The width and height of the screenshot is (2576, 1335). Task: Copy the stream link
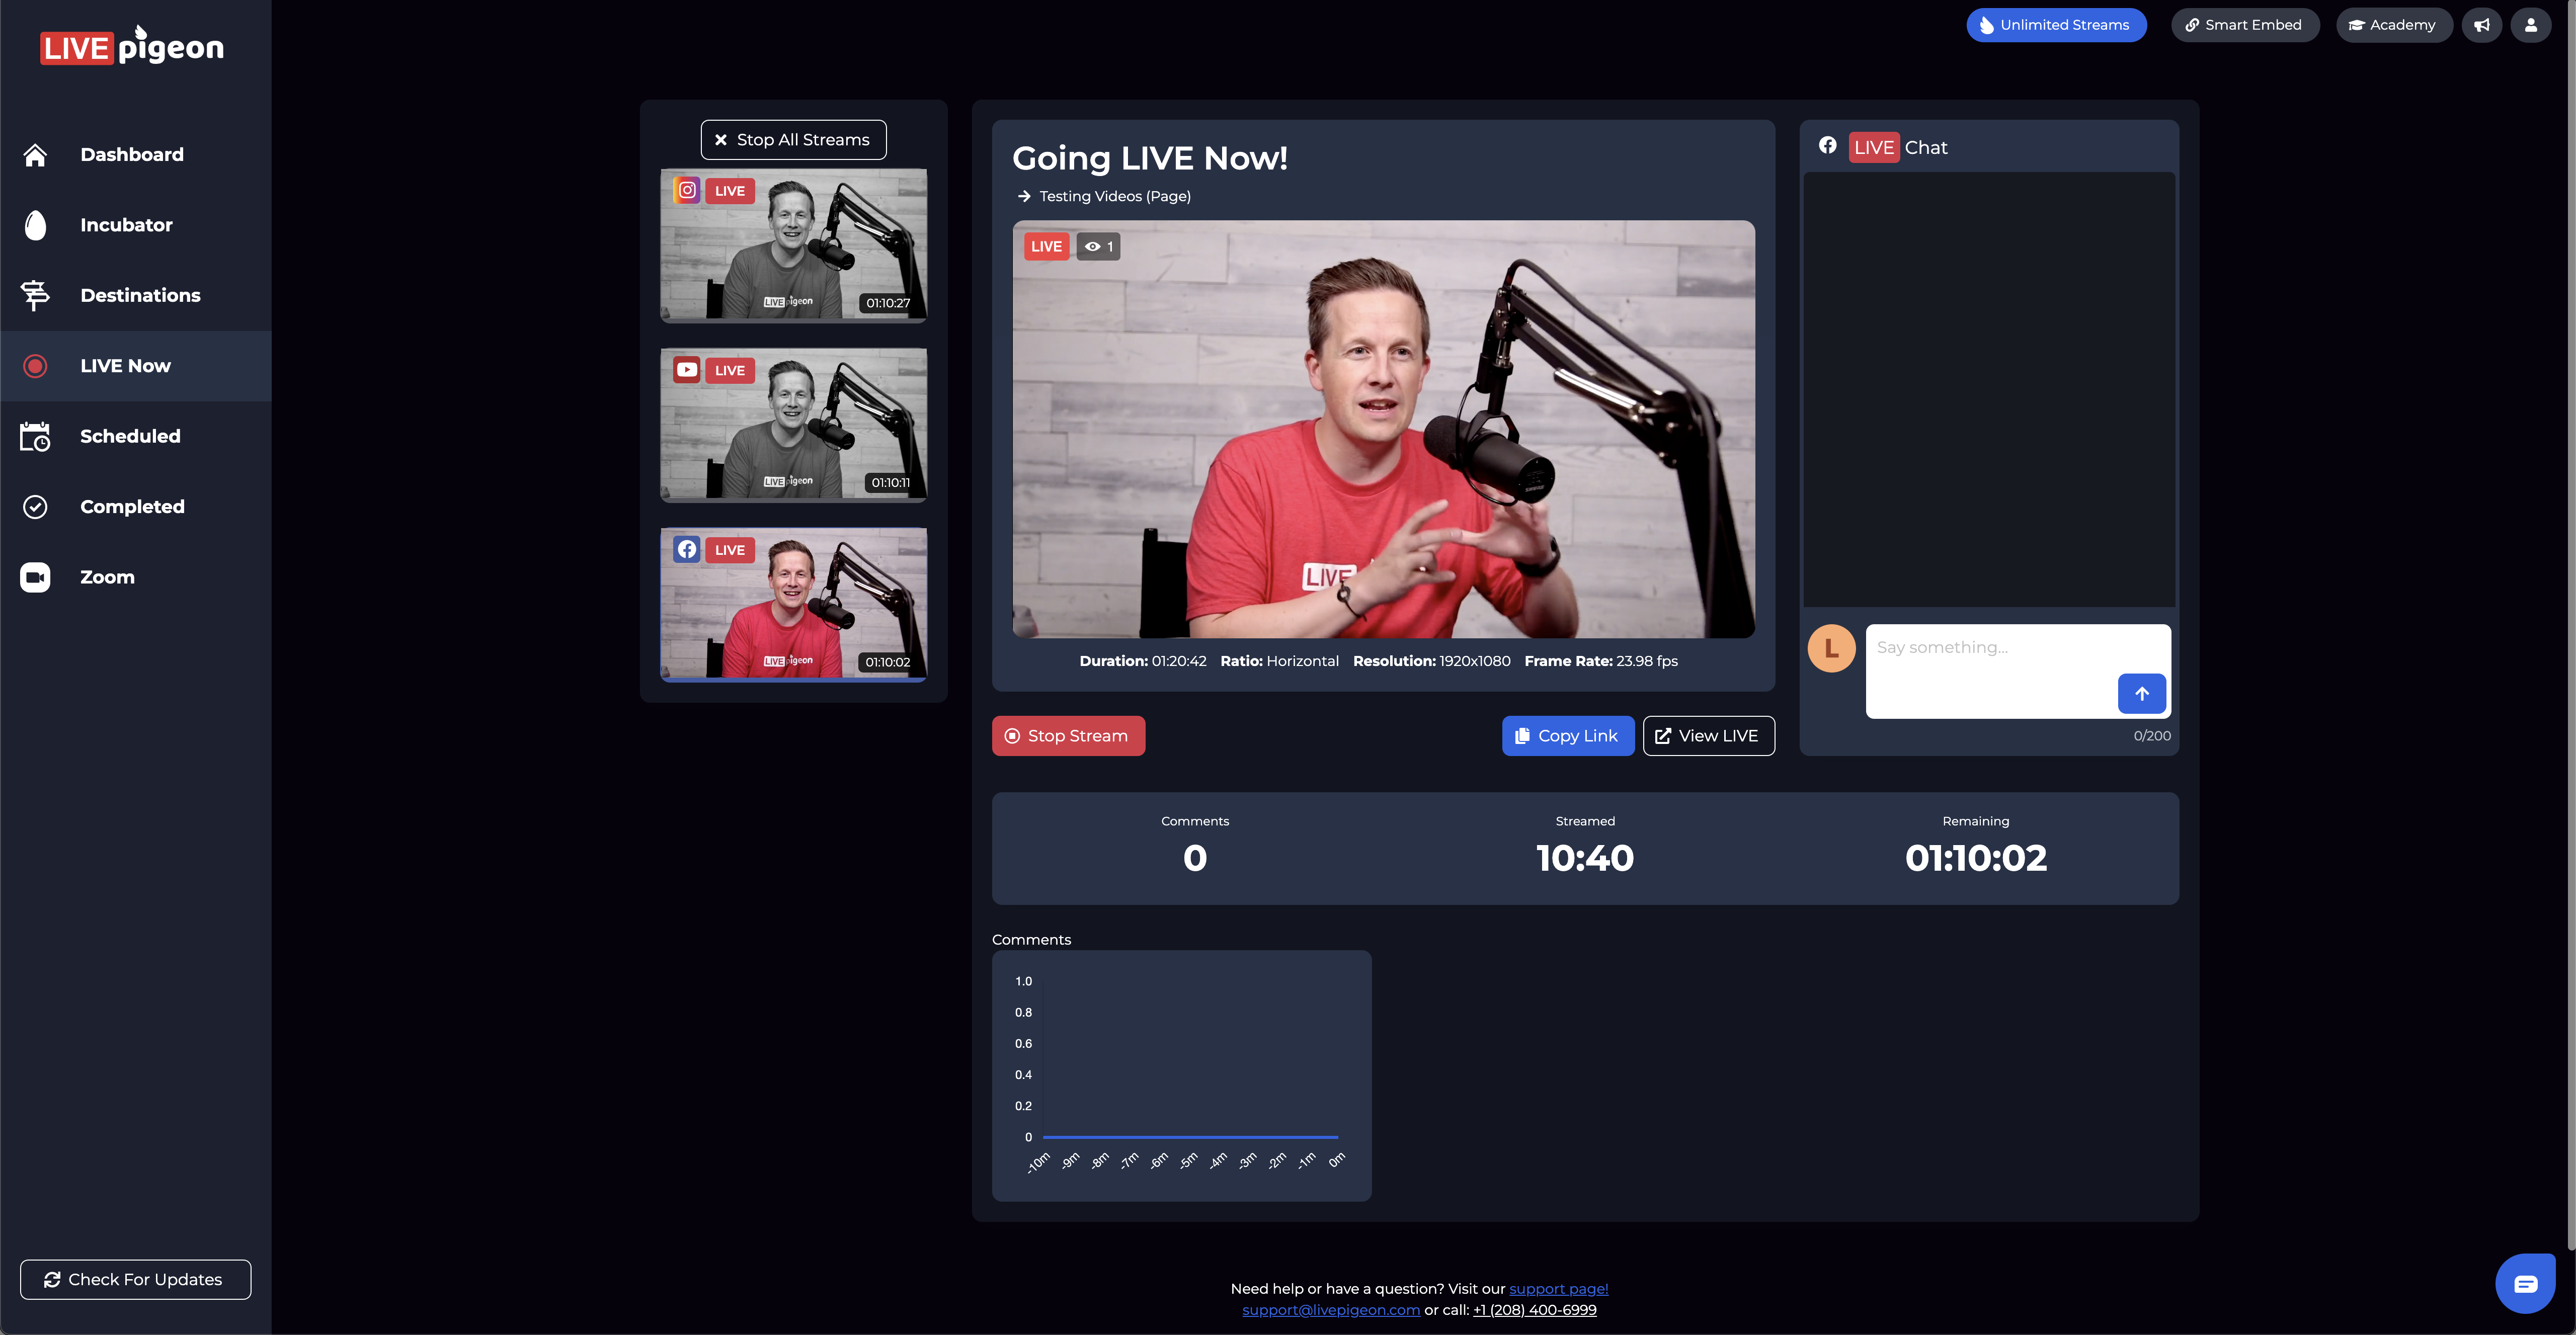[1567, 736]
